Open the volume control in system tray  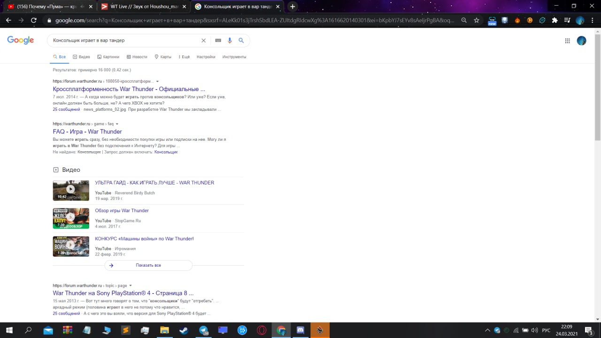click(534, 330)
